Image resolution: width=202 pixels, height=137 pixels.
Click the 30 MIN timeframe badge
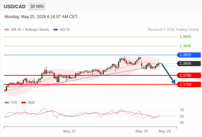click(37, 7)
